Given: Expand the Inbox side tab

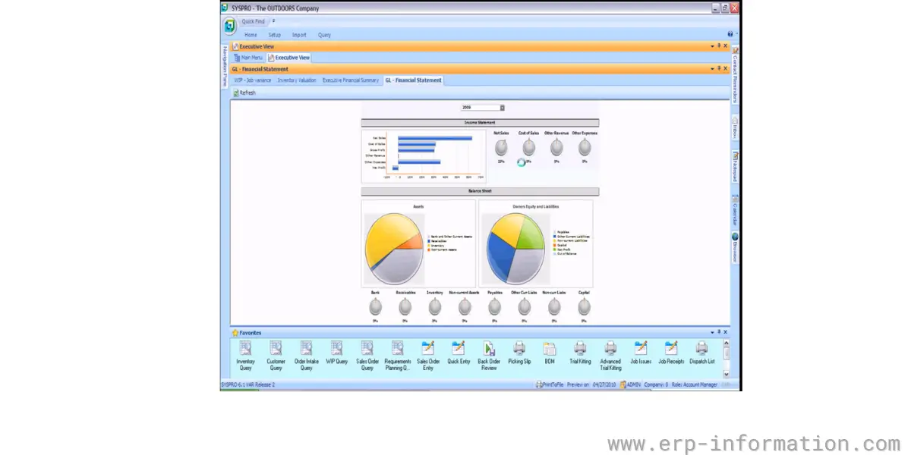Looking at the screenshot, I should (x=735, y=127).
